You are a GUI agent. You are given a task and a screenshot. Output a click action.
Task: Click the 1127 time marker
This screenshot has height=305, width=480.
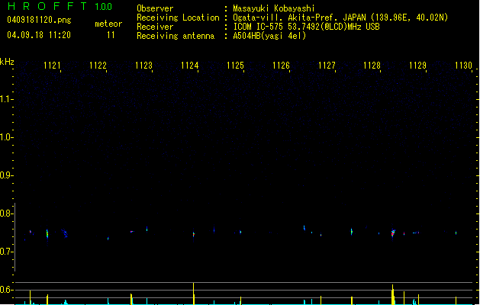click(x=327, y=66)
